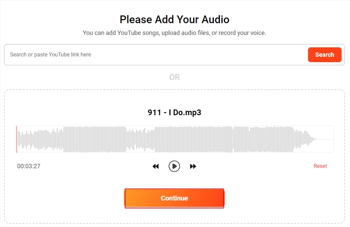350x227 pixels.
Task: Click the subtitle mentioning YouTube songs
Action: [174, 33]
